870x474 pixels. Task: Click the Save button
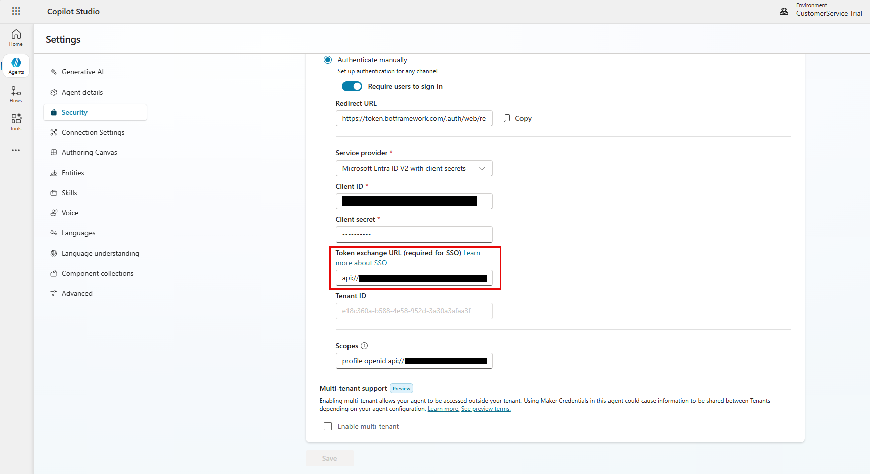pyautogui.click(x=329, y=458)
